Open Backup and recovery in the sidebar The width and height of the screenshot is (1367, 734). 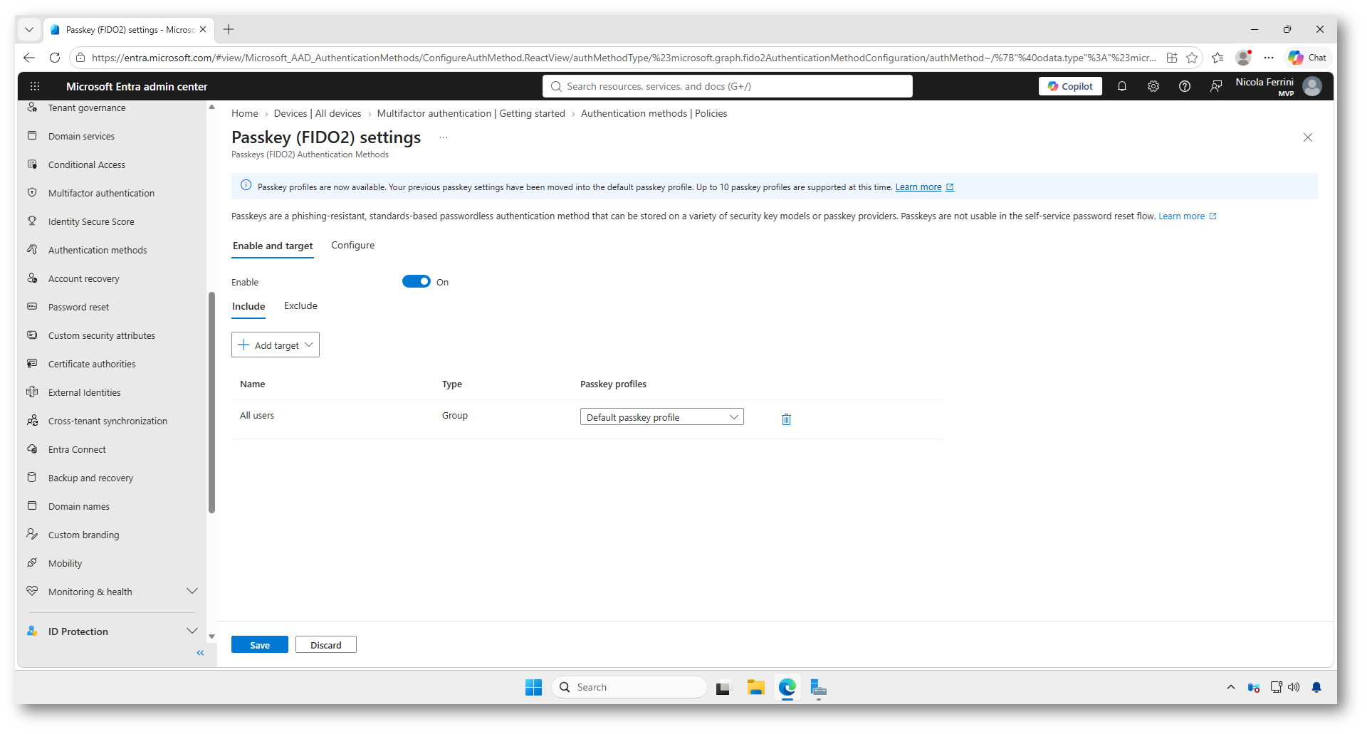point(90,478)
